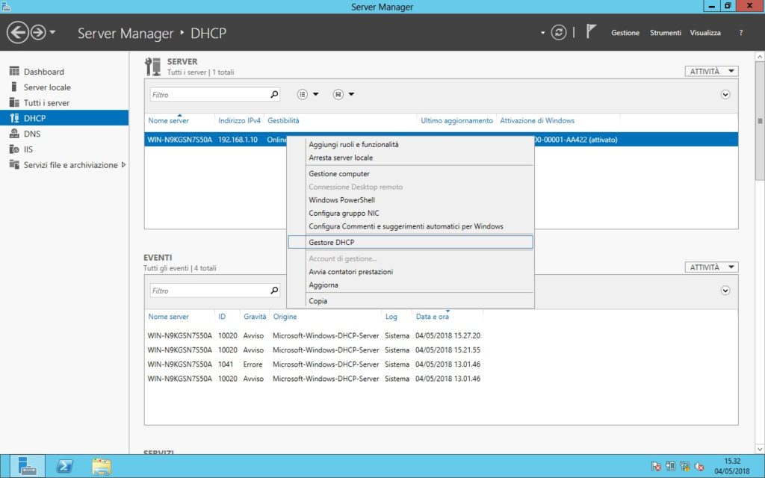Screen dimensions: 765x478
Task: Click the back navigation arrow
Action: [x=18, y=33]
